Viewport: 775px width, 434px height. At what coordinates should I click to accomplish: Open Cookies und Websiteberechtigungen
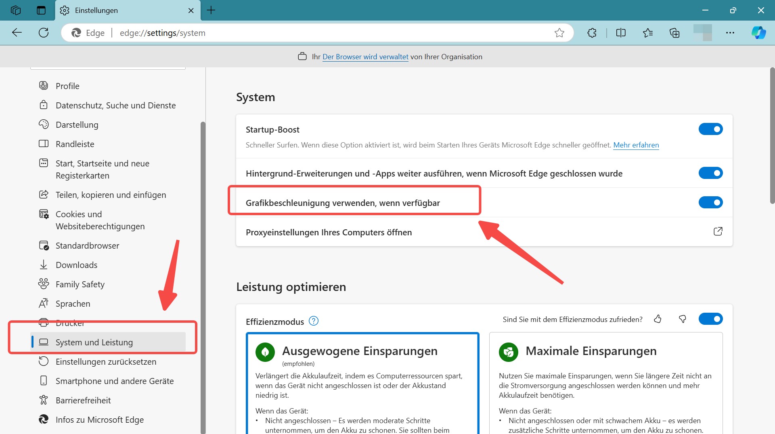pyautogui.click(x=108, y=220)
